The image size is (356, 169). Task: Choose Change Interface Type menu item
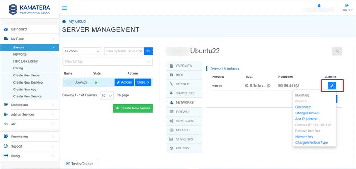tap(311, 143)
